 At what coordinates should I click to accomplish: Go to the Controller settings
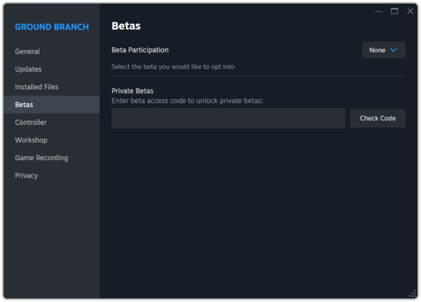point(31,123)
